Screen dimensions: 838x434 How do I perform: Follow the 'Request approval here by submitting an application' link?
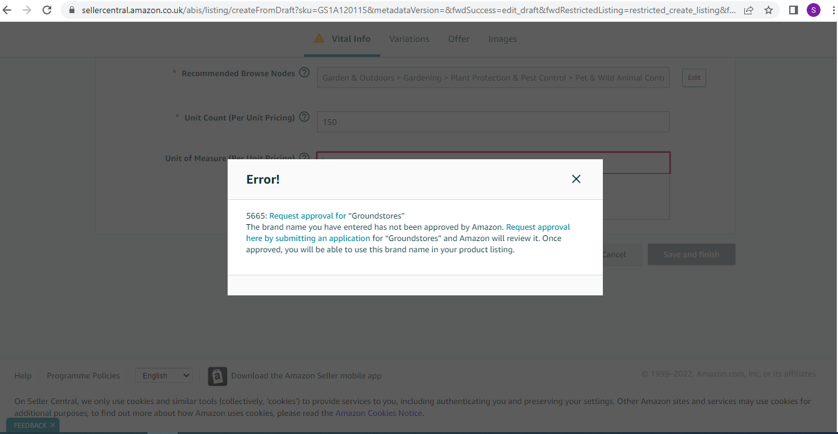tap(408, 233)
